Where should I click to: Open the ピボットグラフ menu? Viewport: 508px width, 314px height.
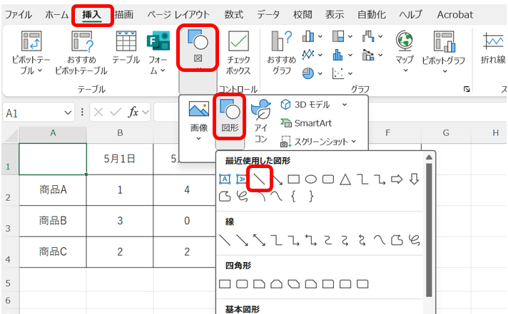pos(444,52)
